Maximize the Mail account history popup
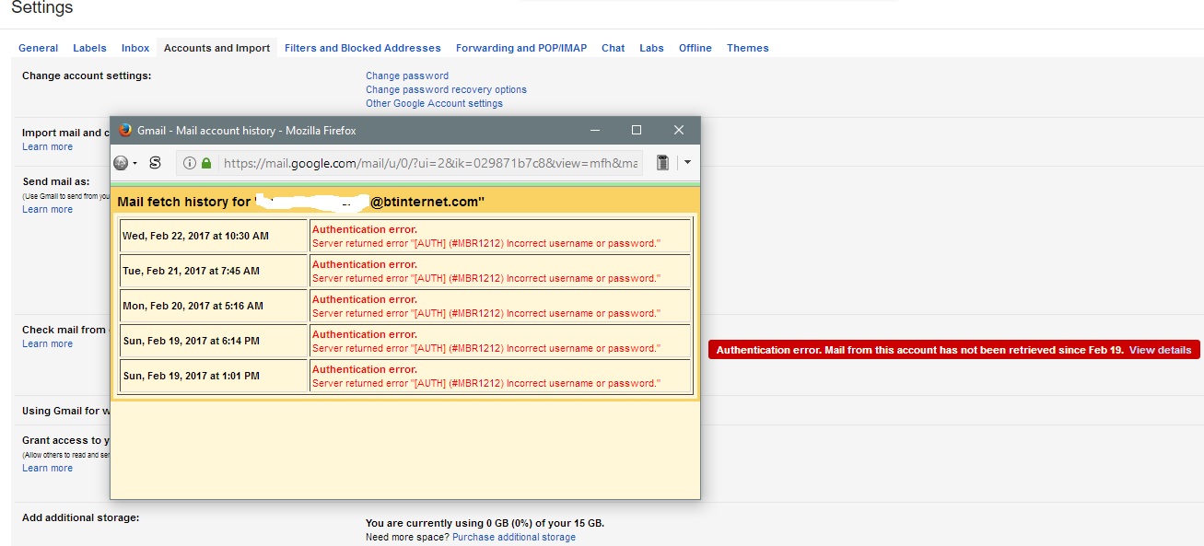 (637, 131)
